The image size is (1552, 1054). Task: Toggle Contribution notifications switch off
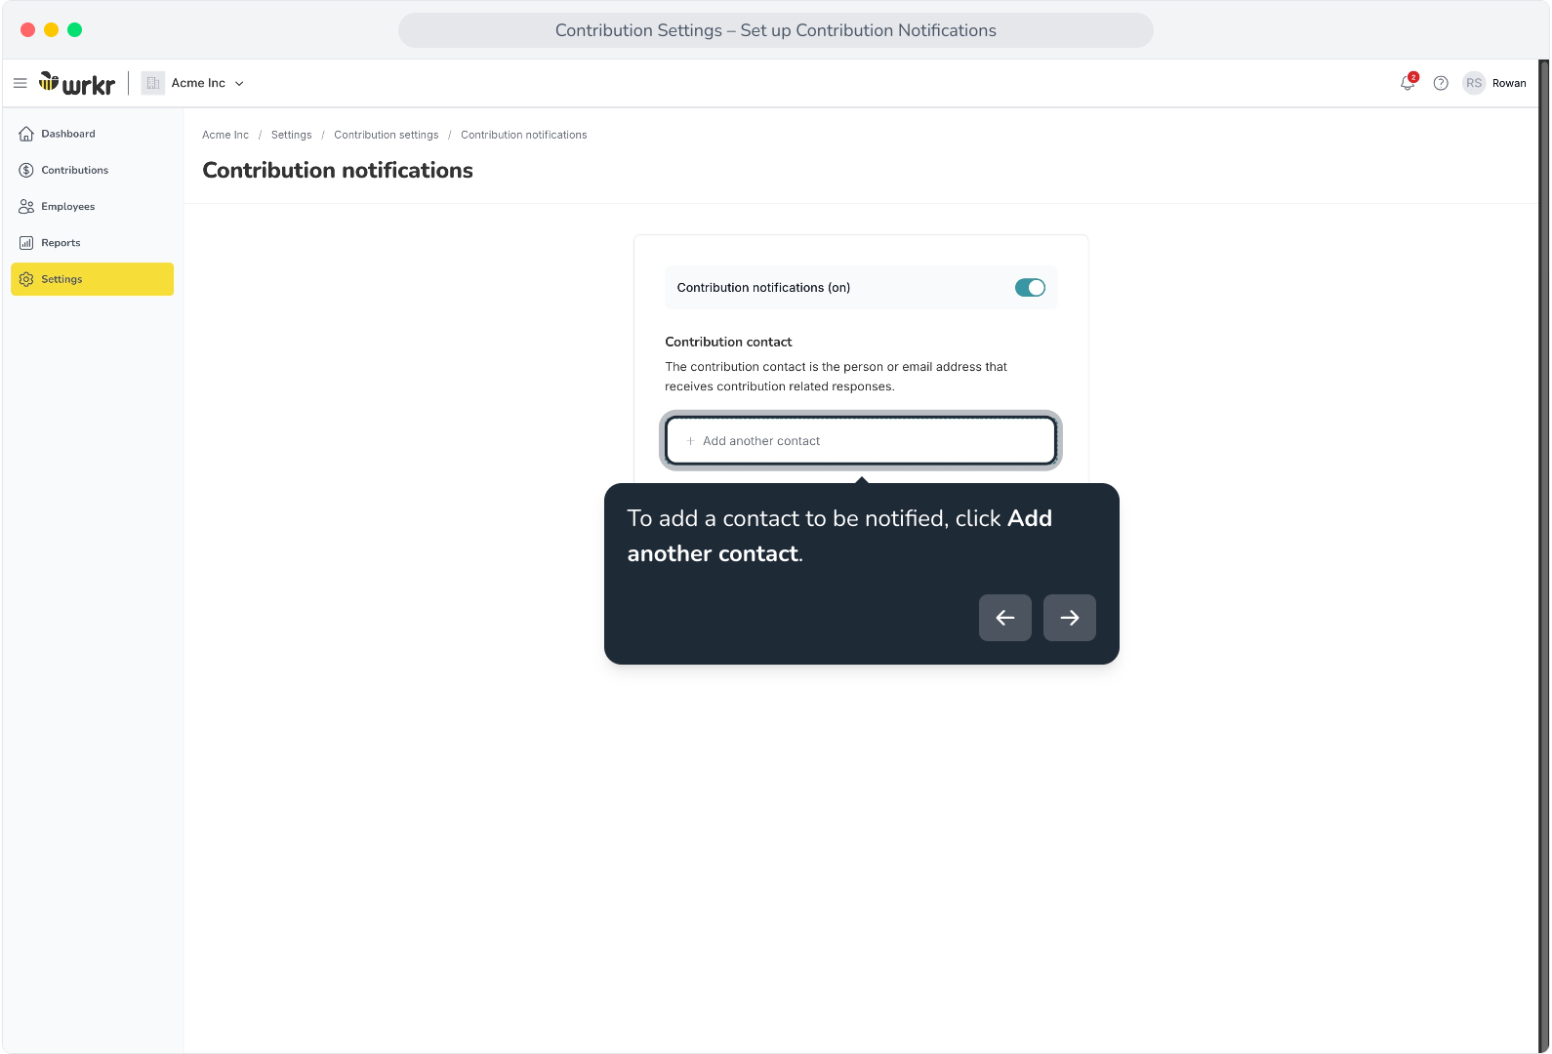pos(1030,288)
